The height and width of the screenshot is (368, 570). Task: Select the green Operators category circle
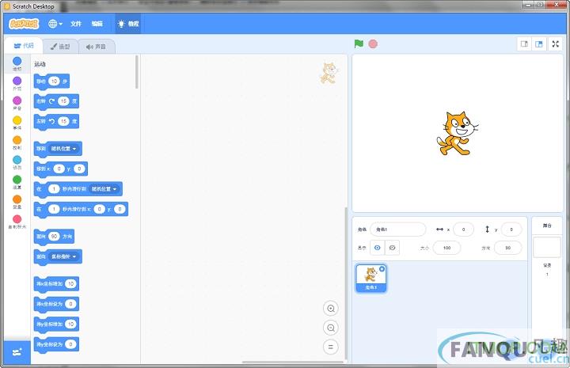(17, 180)
